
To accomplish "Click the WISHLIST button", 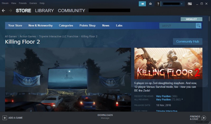I will point(191,19).
